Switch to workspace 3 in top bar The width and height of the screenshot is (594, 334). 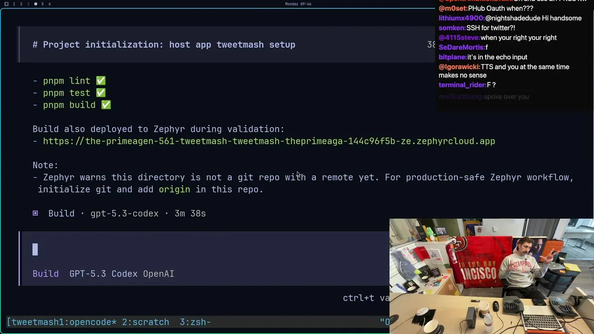(28, 4)
